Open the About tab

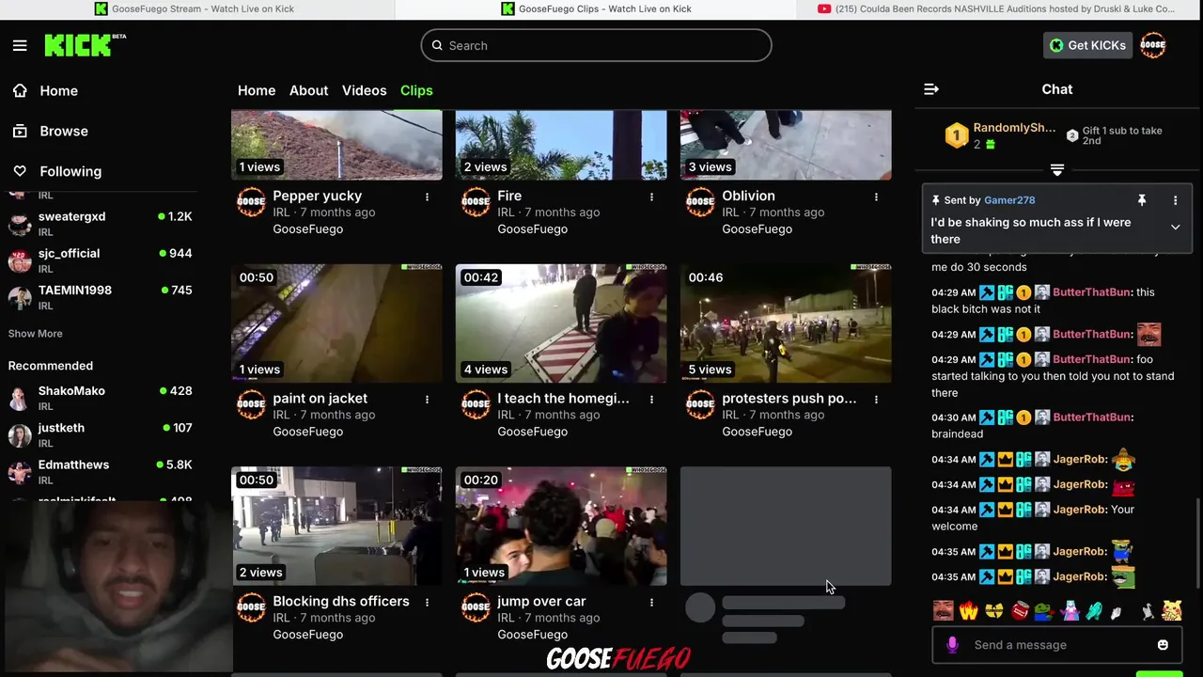(308, 90)
